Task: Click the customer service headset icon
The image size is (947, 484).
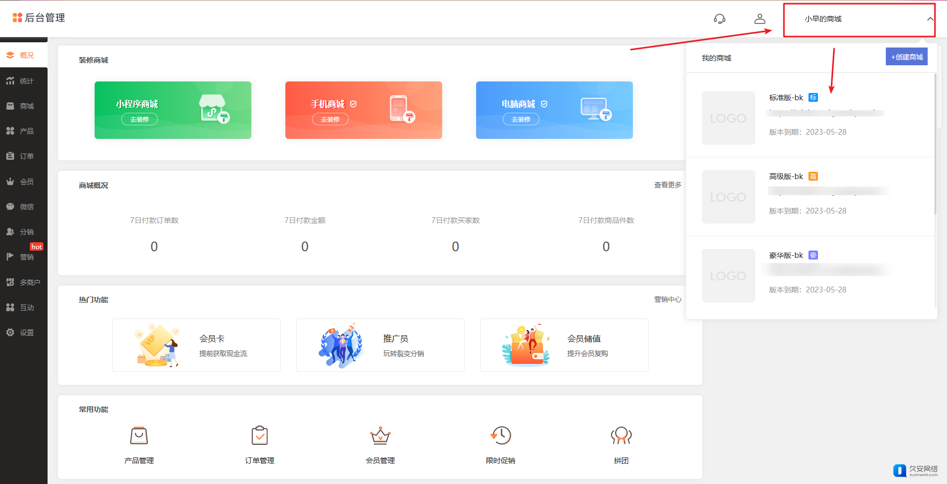Action: pos(719,19)
